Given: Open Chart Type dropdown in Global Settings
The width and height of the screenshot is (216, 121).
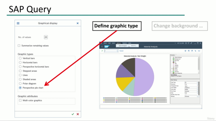Looking at the screenshot, I should click(197, 82).
